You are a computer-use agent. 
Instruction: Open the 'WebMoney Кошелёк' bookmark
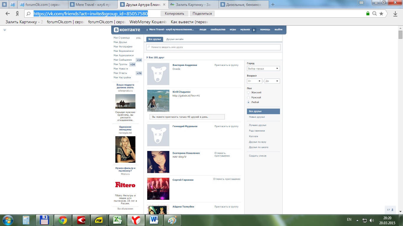148,22
